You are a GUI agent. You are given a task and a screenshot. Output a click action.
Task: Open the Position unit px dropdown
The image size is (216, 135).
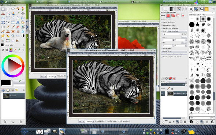pos(184,37)
